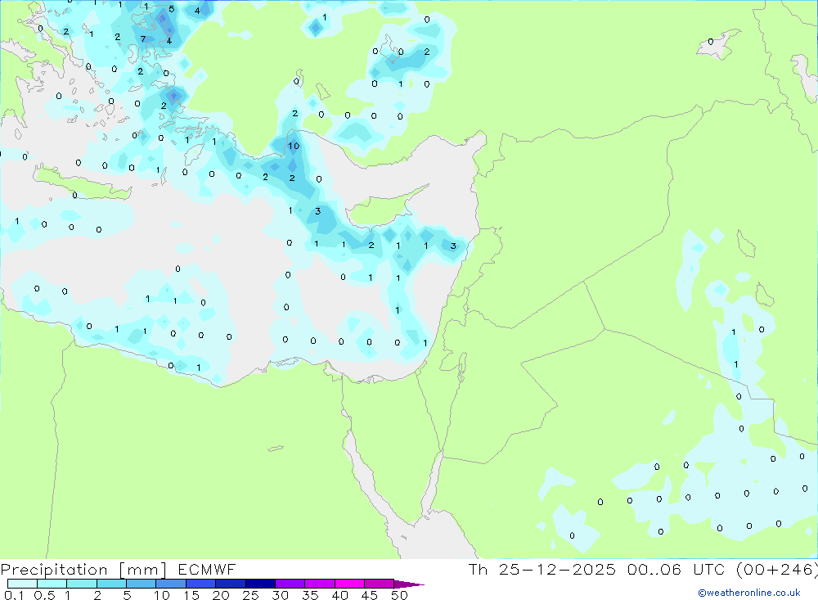Click the '7' precipitation value on the map
Screen dimensions: 818x600
pos(143,39)
